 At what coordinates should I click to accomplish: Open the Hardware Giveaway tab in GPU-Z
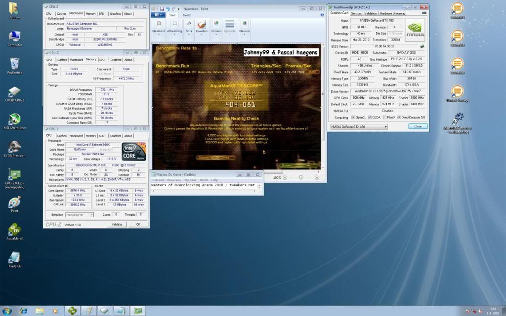click(392, 13)
